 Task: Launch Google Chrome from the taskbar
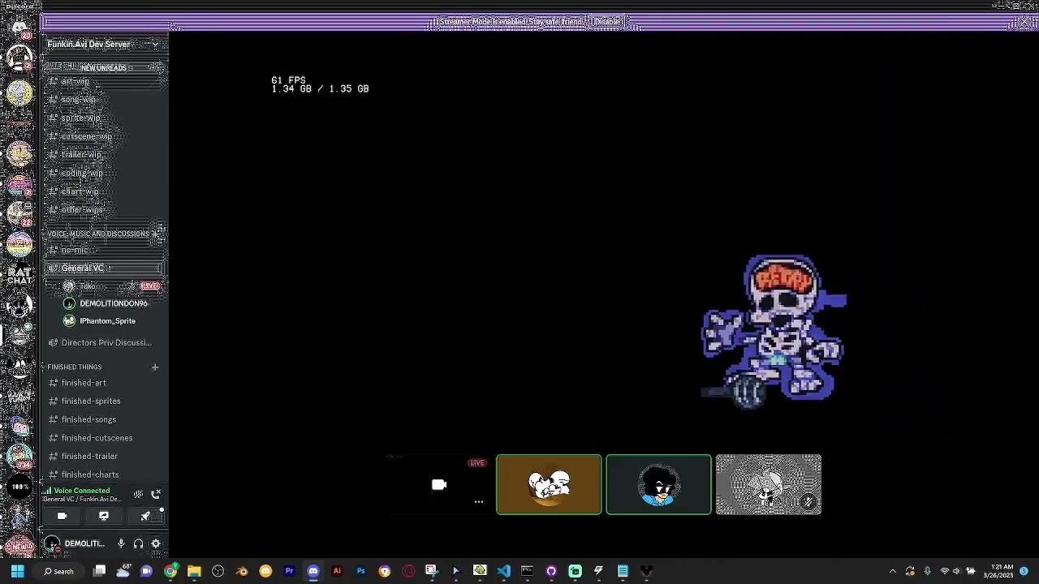pos(170,572)
